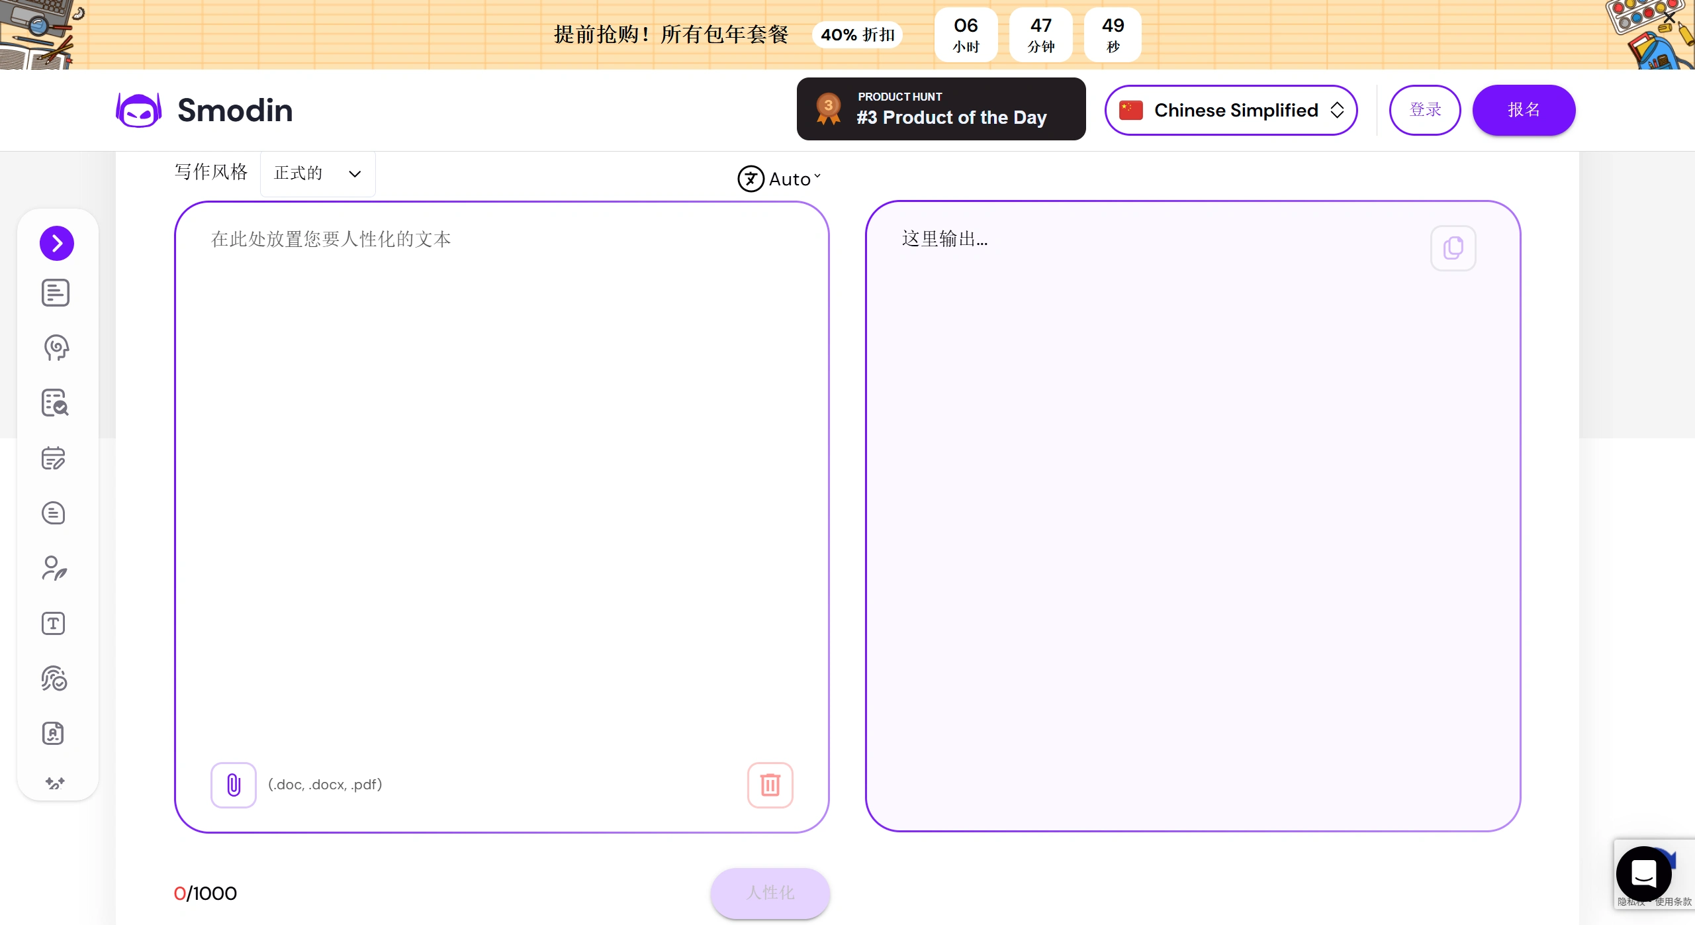1695x925 pixels.
Task: Clear input text with the trash icon
Action: [770, 785]
